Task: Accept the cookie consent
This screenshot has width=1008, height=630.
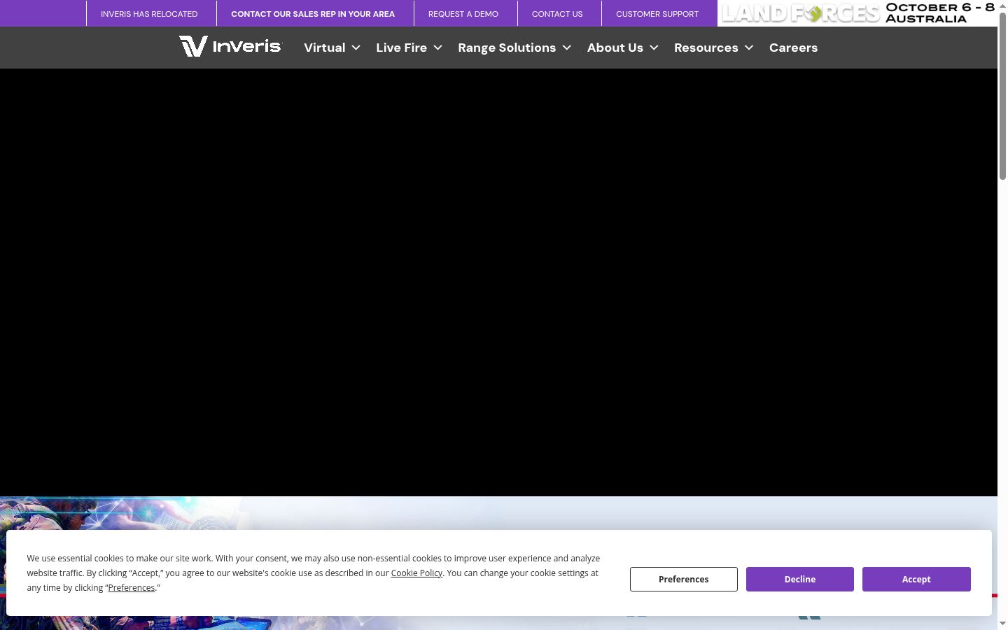Action: (916, 579)
